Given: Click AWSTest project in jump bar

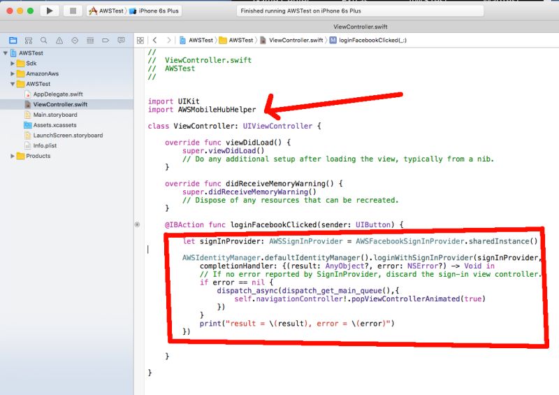Looking at the screenshot, I should click(x=196, y=41).
